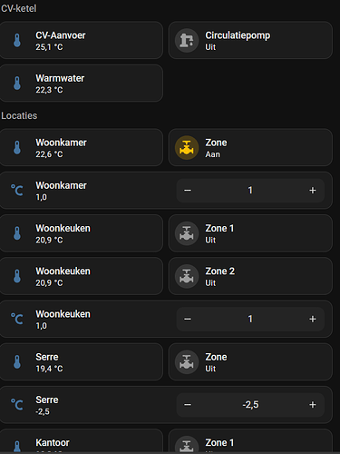
Task: Click the Warmwater thermometer icon
Action: (17, 84)
